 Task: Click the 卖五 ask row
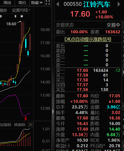[88, 46]
